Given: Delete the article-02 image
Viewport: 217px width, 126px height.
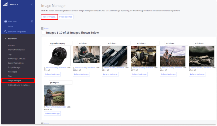Looking at the screenshot, I should 110,74.
